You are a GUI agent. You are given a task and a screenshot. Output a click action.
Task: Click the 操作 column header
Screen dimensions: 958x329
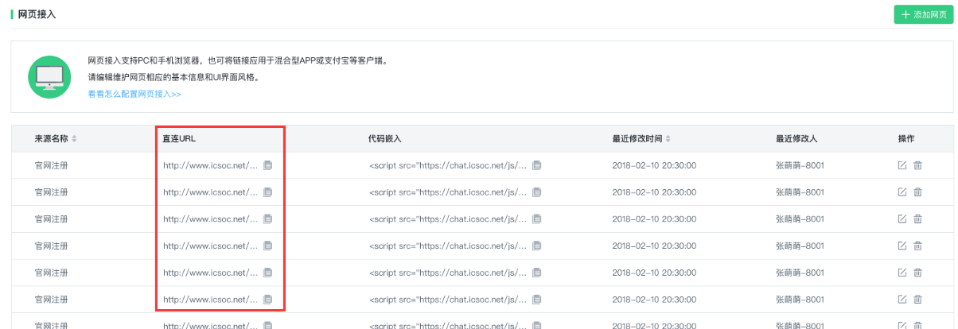point(906,139)
